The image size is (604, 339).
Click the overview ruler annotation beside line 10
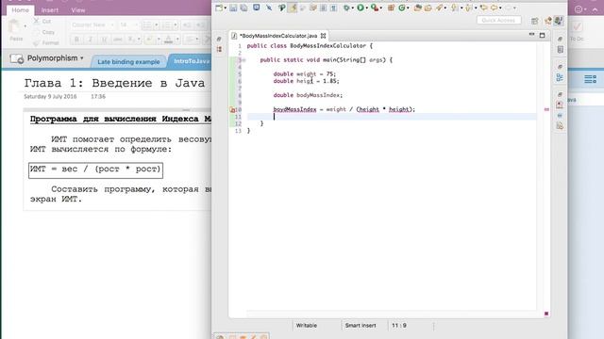tap(546, 109)
